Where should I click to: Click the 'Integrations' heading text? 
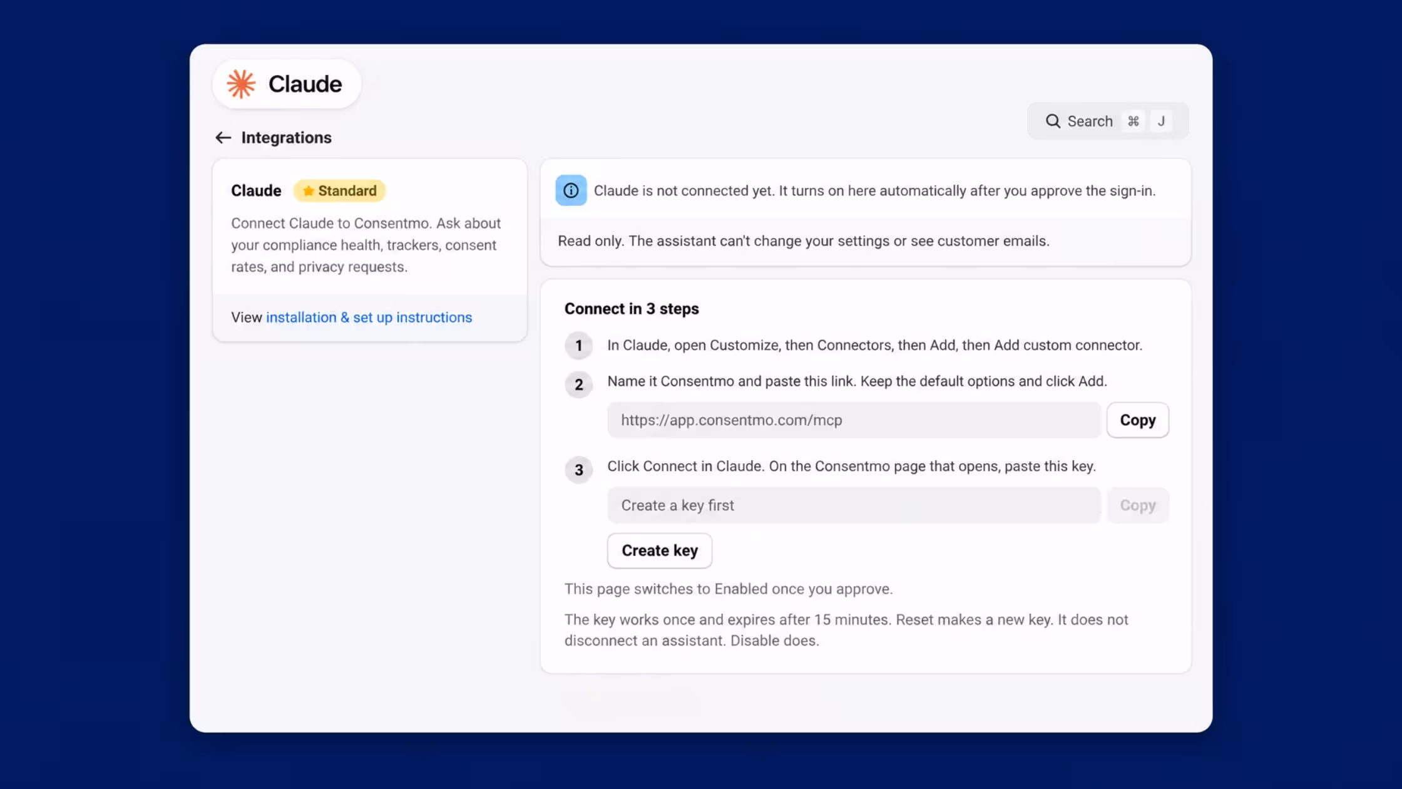tap(286, 138)
